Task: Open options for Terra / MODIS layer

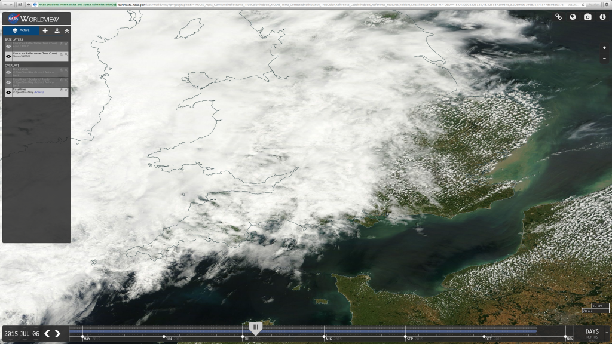Action: 62,54
